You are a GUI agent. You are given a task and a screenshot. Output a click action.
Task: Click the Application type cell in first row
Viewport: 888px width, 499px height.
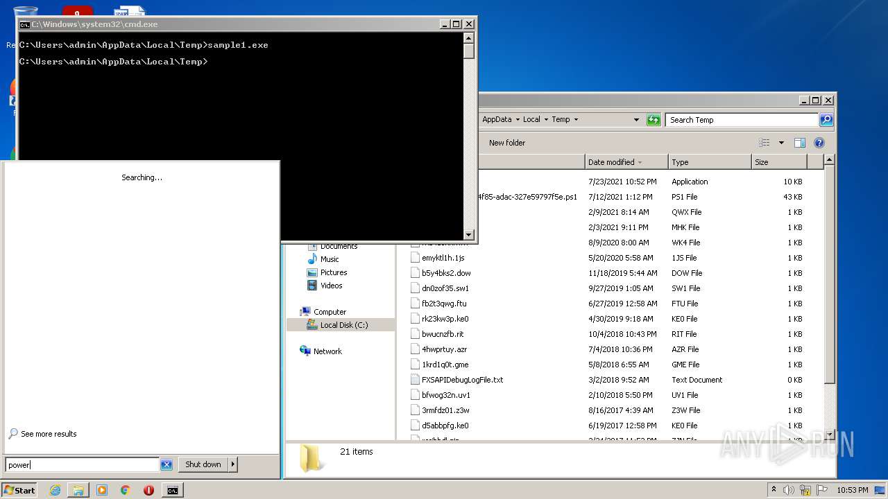[x=690, y=182]
